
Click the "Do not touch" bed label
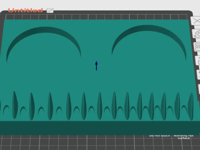point(160,136)
